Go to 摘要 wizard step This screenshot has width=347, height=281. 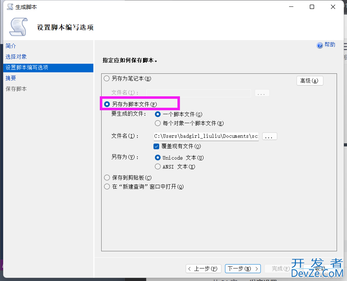point(11,78)
